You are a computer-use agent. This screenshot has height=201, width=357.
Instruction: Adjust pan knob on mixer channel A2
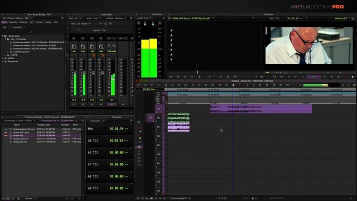tap(83, 47)
